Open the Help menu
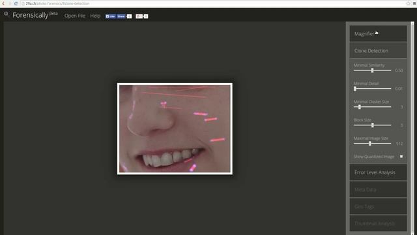 tap(95, 16)
